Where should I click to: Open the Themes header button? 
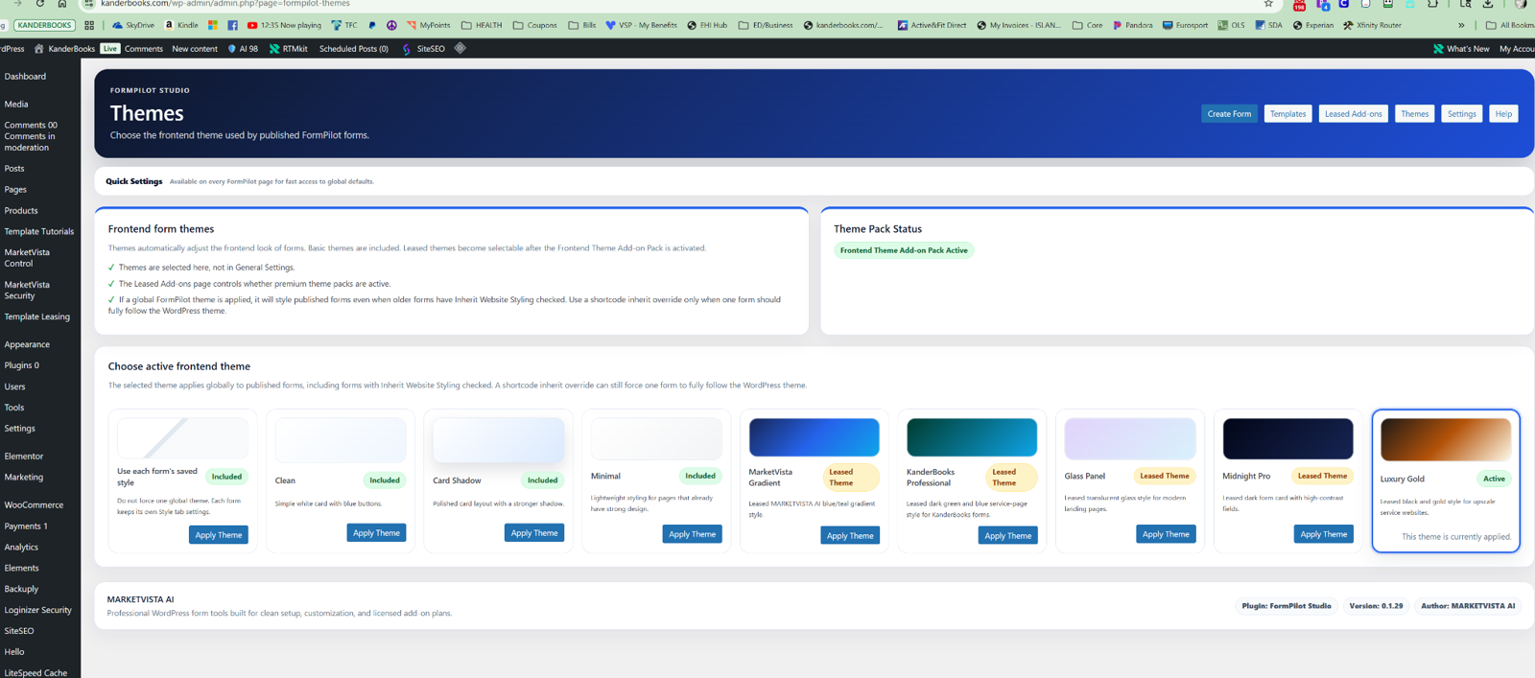1414,113
